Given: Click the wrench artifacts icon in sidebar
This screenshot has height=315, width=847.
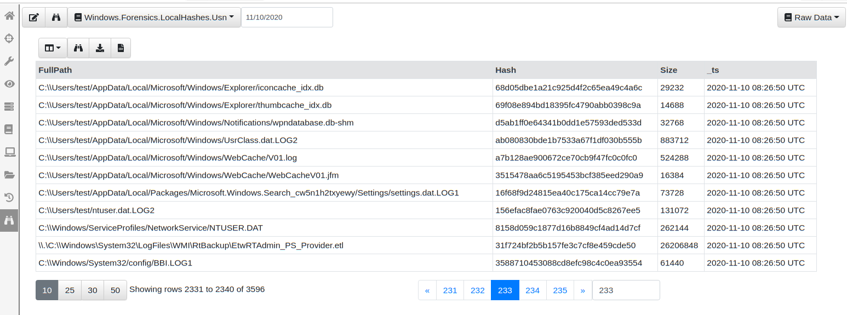Looking at the screenshot, I should coord(9,61).
